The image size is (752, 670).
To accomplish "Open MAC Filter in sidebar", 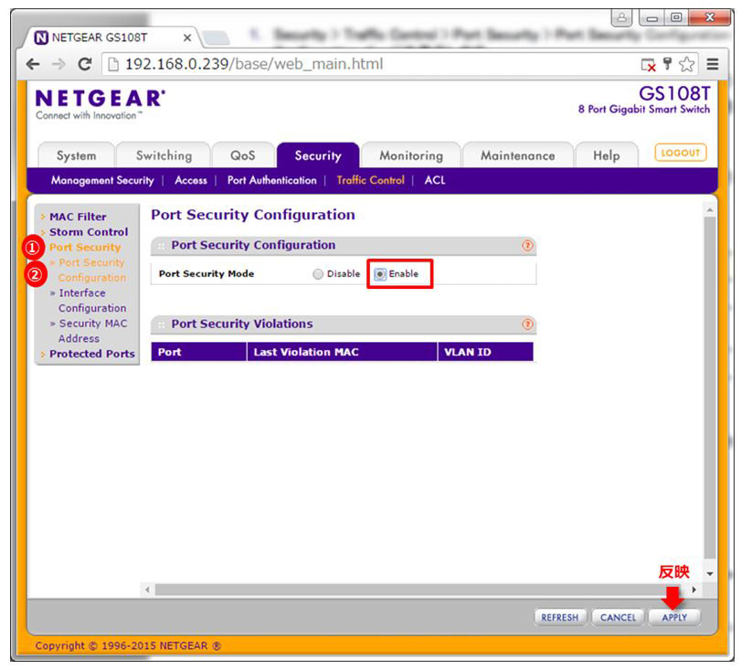I will pos(78,217).
